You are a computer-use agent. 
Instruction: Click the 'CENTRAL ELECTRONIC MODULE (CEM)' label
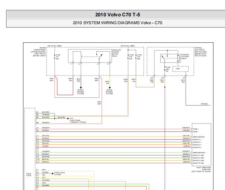click(200, 52)
